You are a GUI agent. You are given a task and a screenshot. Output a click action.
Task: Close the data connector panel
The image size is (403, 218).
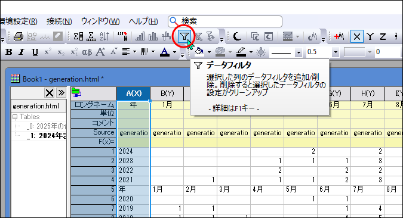pyautogui.click(x=50, y=92)
